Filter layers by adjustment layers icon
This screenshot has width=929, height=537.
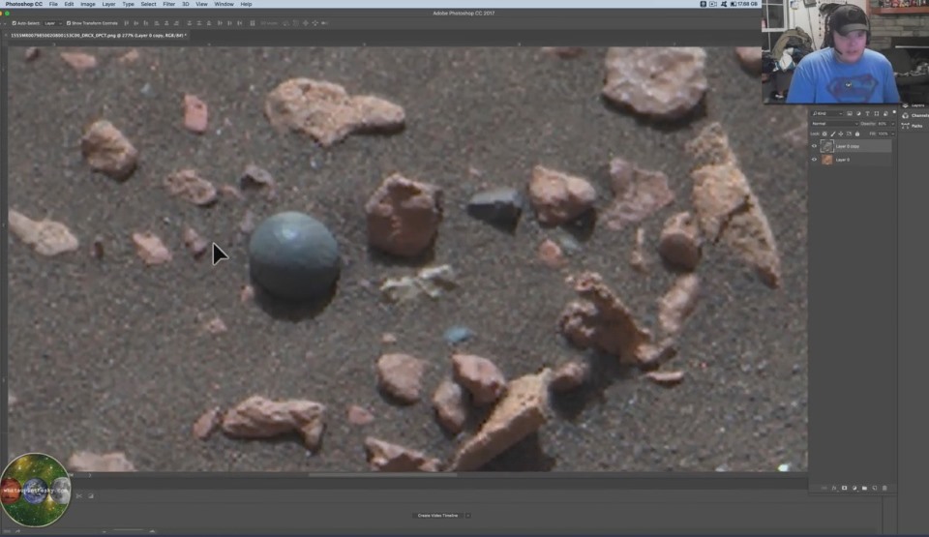pos(858,114)
